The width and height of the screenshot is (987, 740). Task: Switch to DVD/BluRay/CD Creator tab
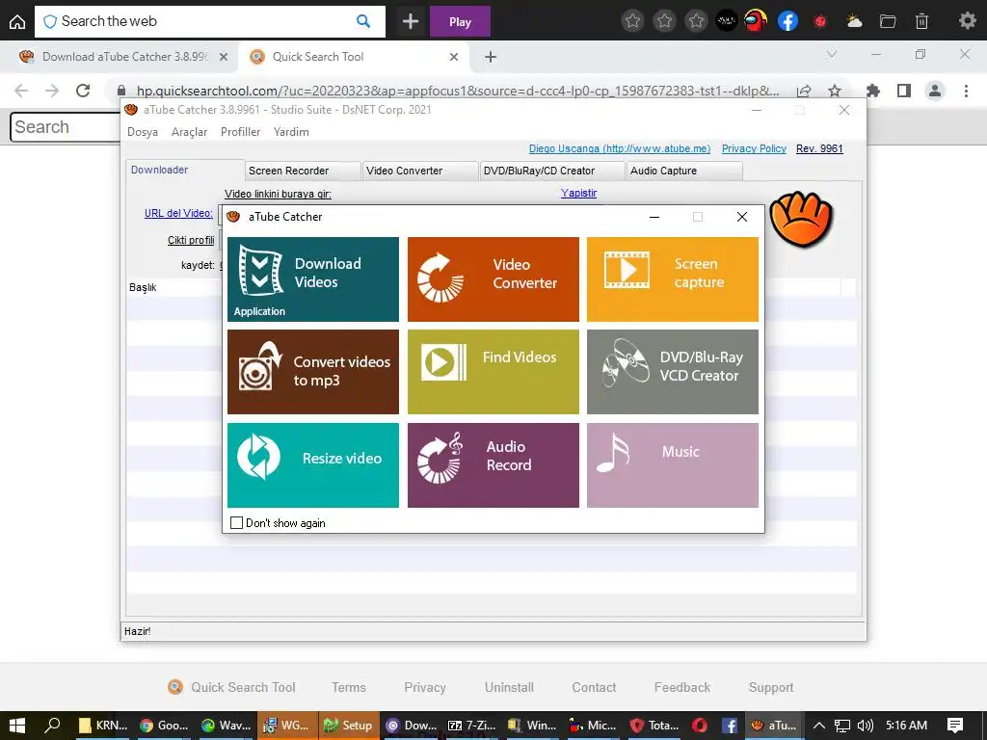point(552,171)
